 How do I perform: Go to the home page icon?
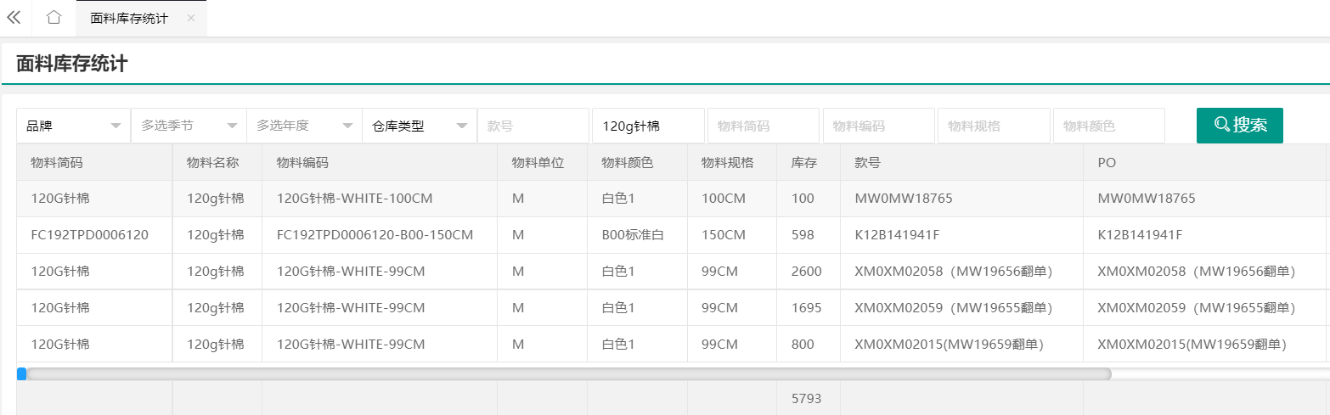(x=54, y=17)
